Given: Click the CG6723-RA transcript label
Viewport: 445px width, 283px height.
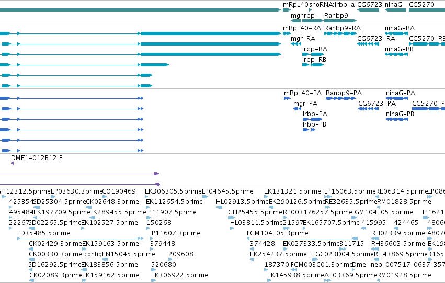Looking at the screenshot, I should (x=376, y=38).
